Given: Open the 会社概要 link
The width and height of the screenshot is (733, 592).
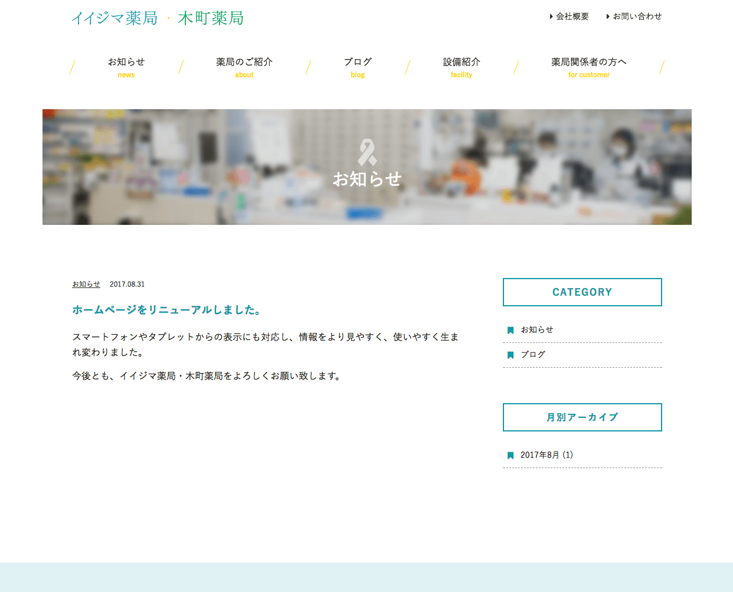Looking at the screenshot, I should (x=572, y=17).
